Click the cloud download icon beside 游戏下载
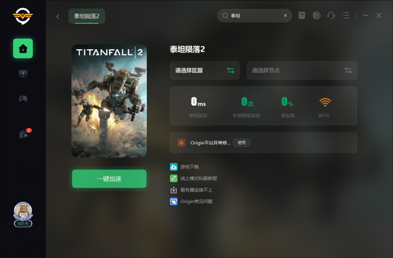Image resolution: width=393 pixels, height=258 pixels. pyautogui.click(x=174, y=167)
